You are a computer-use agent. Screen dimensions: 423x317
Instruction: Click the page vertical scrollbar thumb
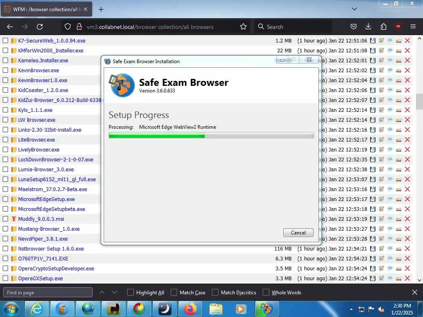(x=419, y=102)
